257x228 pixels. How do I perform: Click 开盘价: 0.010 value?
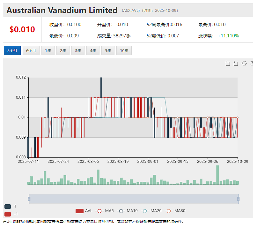tap(113, 25)
